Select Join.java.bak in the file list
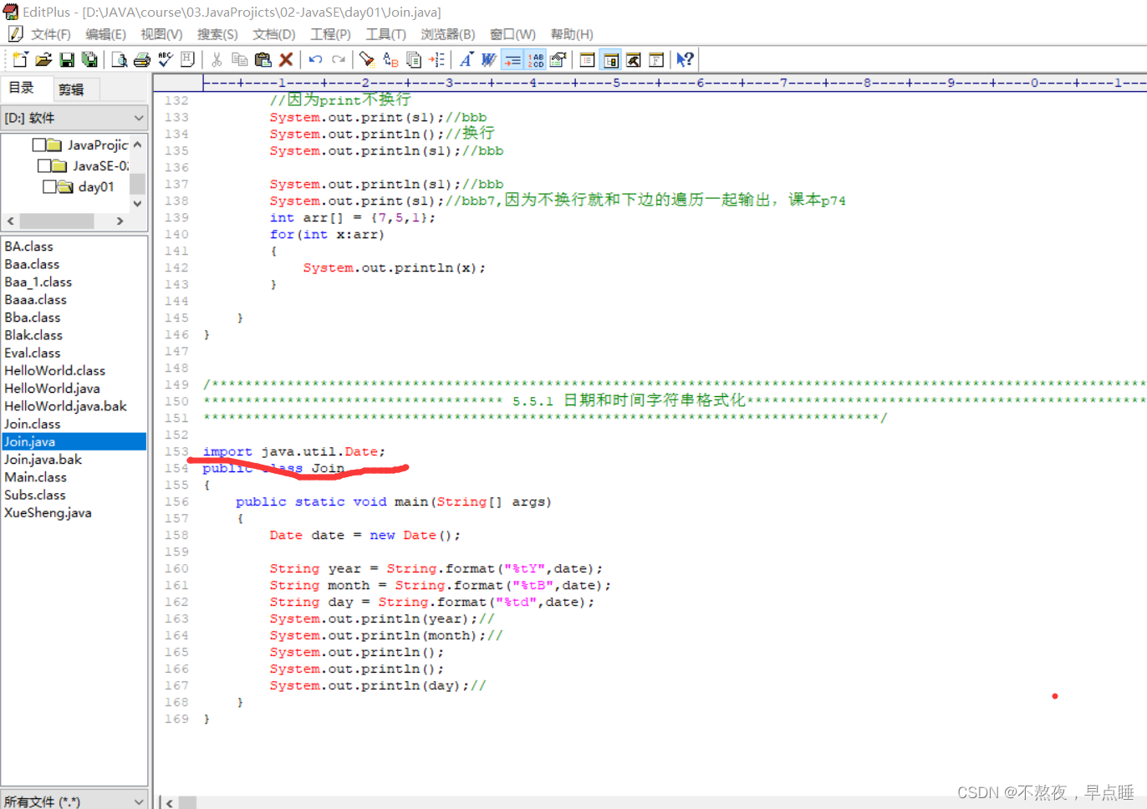 tap(43, 460)
